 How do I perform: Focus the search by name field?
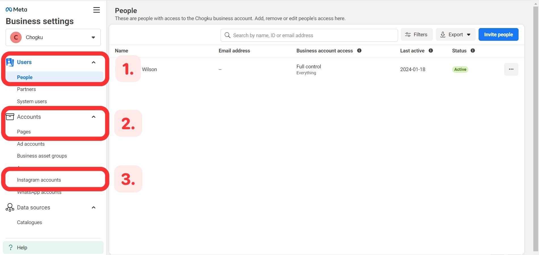pyautogui.click(x=309, y=35)
